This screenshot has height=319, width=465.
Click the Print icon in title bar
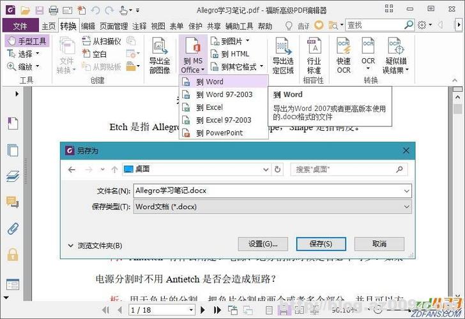(54, 10)
